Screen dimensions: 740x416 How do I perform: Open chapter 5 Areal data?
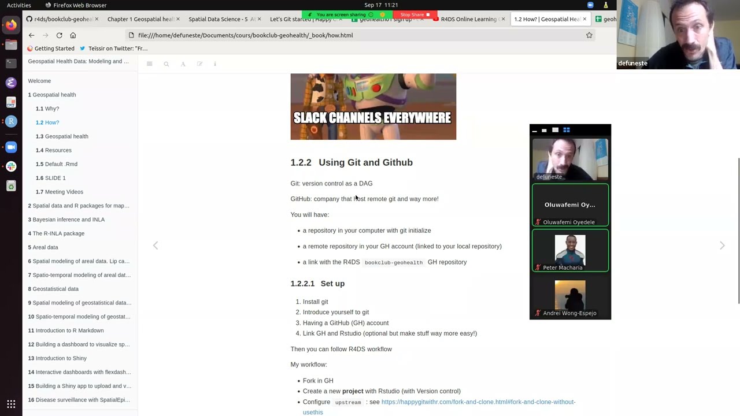[x=43, y=247]
